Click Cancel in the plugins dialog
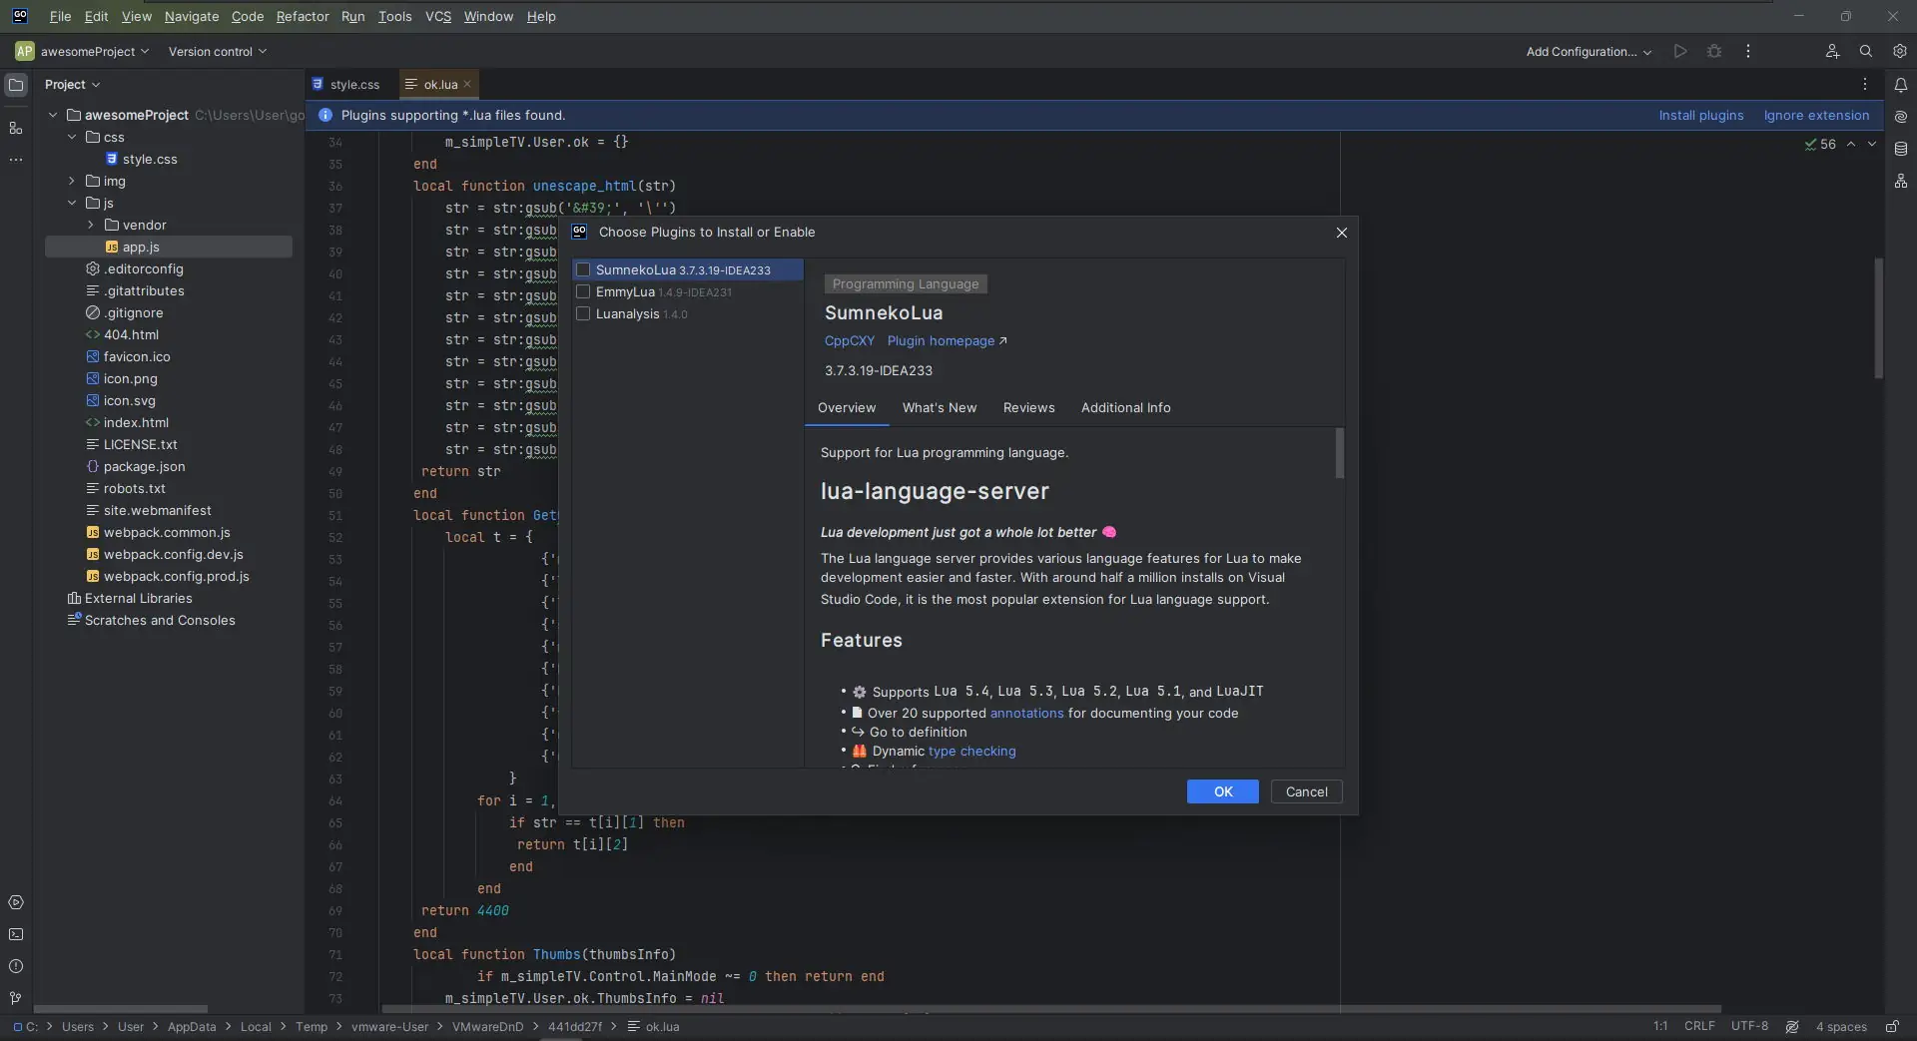The width and height of the screenshot is (1917, 1041). click(x=1307, y=791)
